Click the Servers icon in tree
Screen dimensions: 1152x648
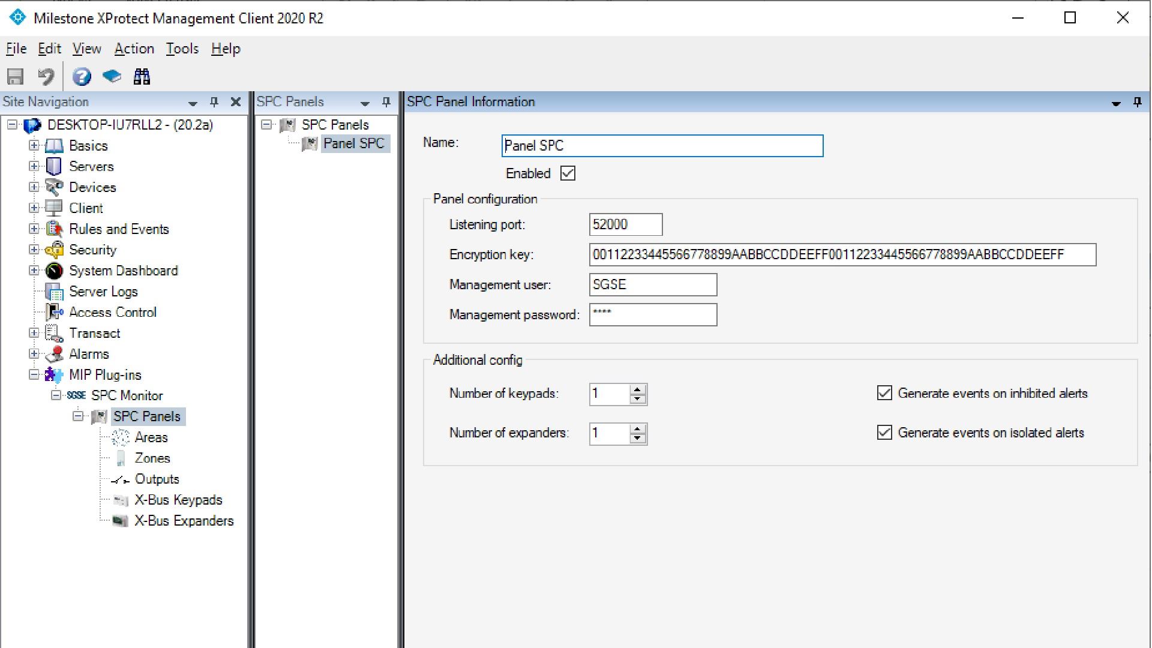tap(54, 166)
